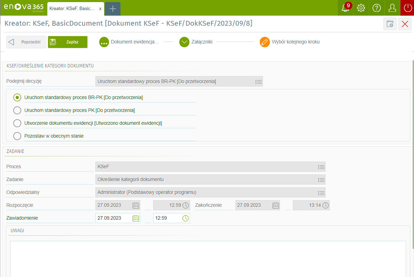414x277 pixels.
Task: Go back with the Poprzedni button
Action: (26, 42)
